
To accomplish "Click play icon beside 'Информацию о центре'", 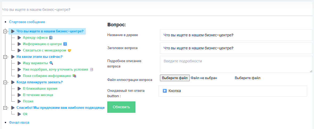I will (x=19, y=44).
